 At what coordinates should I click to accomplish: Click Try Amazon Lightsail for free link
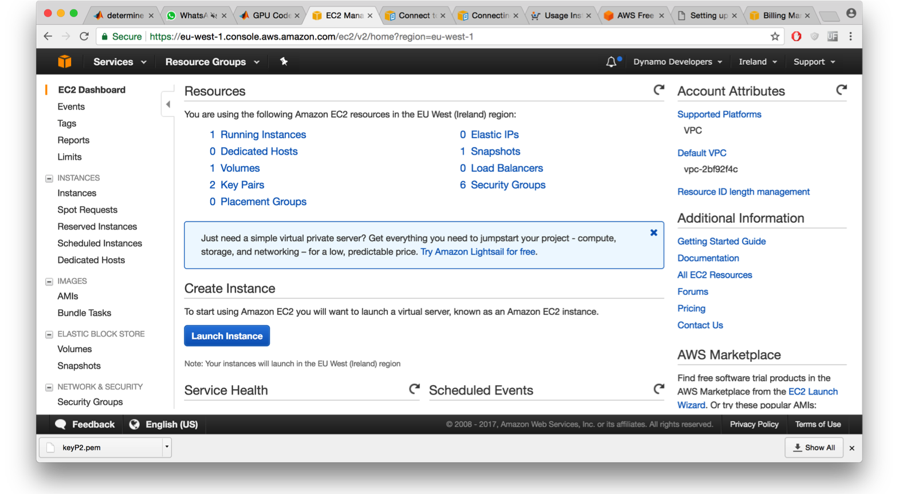(478, 252)
